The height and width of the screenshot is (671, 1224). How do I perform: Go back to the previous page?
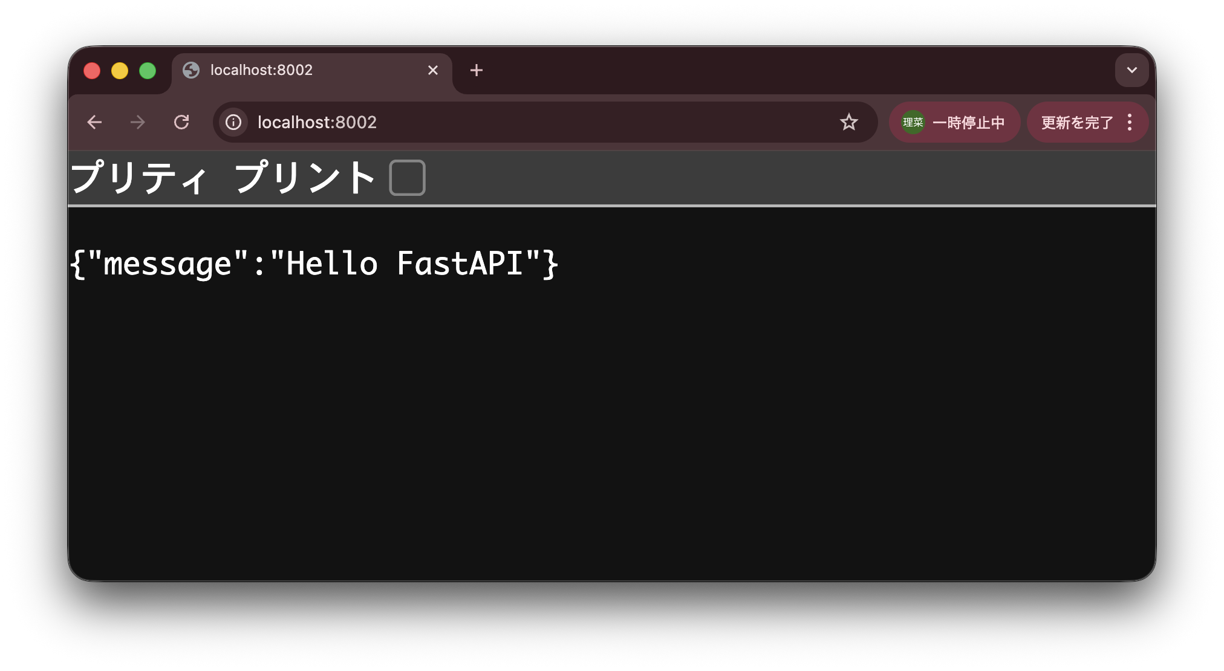point(94,123)
